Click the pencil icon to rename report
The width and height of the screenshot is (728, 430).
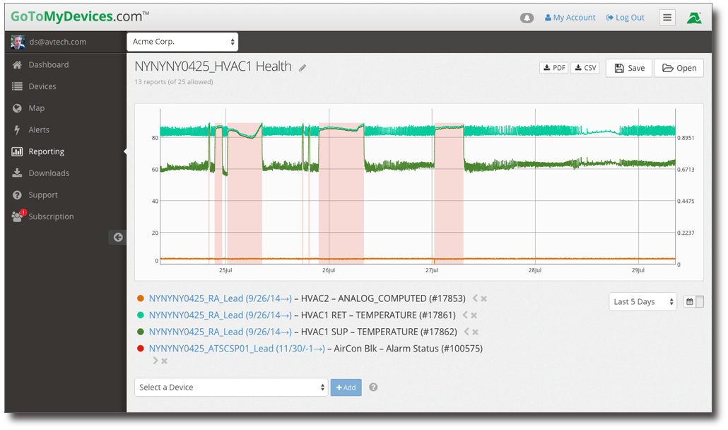pyautogui.click(x=303, y=68)
